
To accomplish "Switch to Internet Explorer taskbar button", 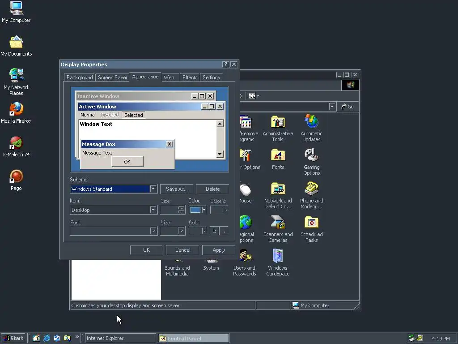I will pyautogui.click(x=120, y=339).
